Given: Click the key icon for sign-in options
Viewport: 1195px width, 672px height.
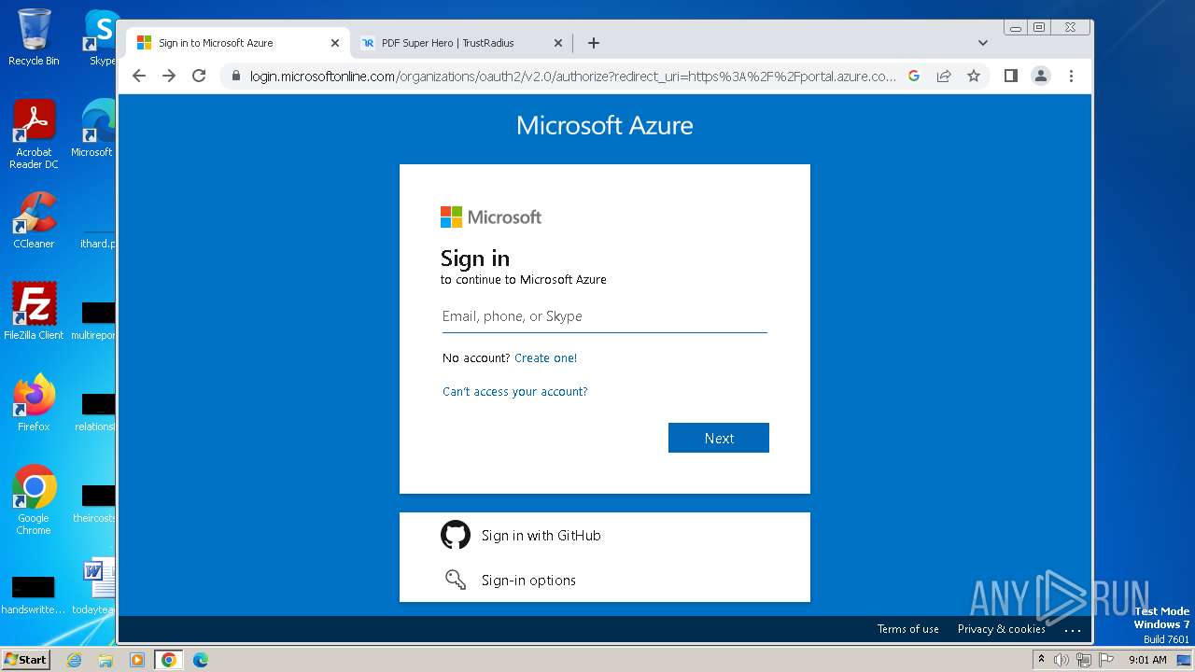Looking at the screenshot, I should point(456,580).
